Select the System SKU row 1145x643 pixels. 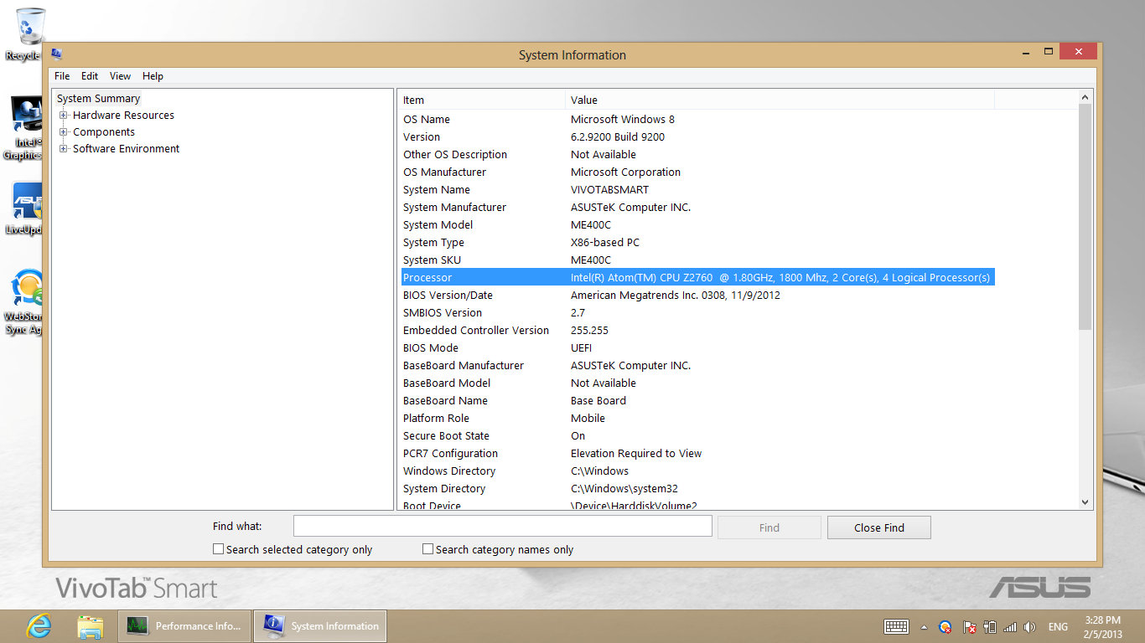pyautogui.click(x=697, y=260)
